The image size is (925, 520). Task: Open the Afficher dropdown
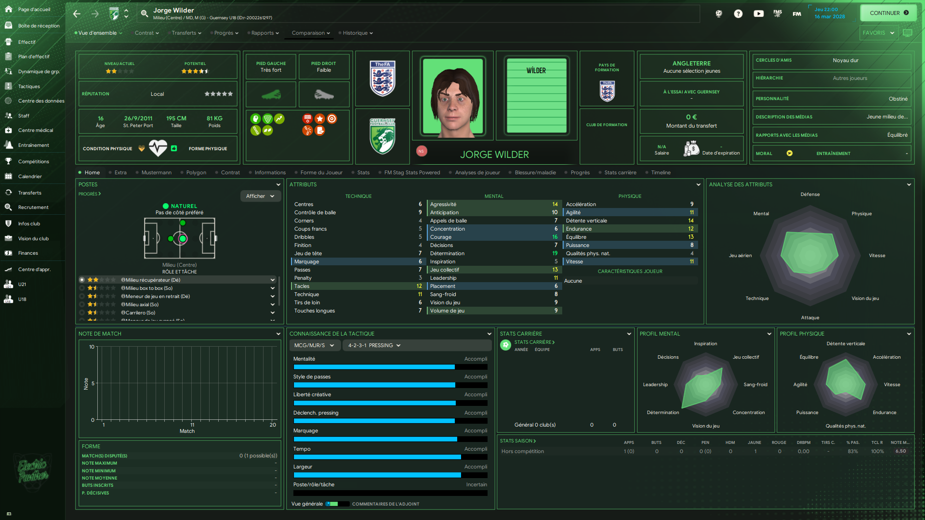point(260,196)
